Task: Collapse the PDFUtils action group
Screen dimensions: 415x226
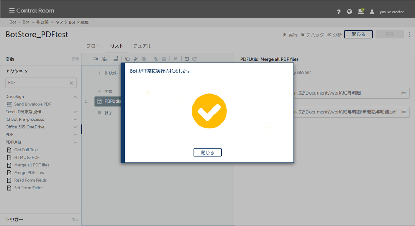Action: pos(75,142)
